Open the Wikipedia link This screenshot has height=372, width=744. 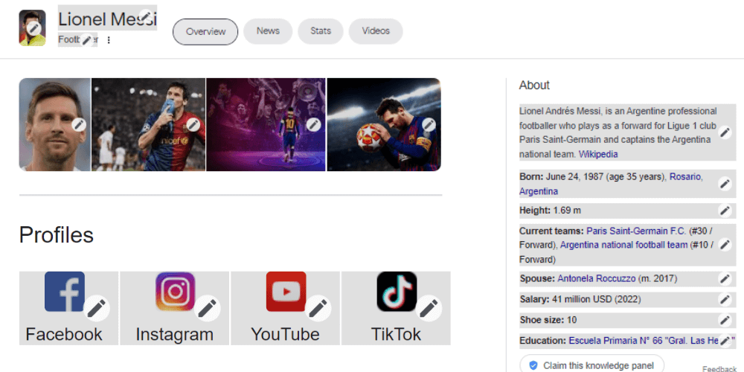598,154
